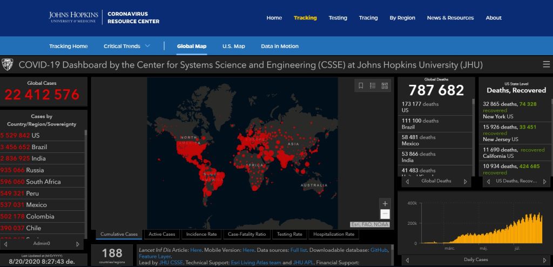Click the Esri, FAO, NOAA attribution
Viewport: 553px width, 267px height.
pyautogui.click(x=370, y=224)
